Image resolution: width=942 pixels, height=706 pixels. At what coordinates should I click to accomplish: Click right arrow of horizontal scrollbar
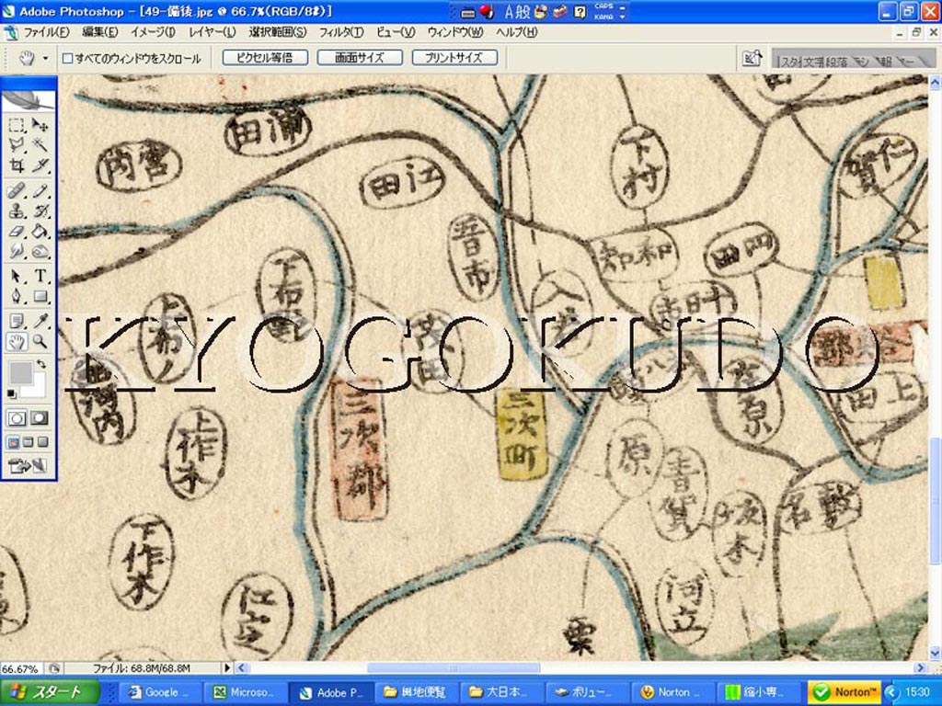920,667
